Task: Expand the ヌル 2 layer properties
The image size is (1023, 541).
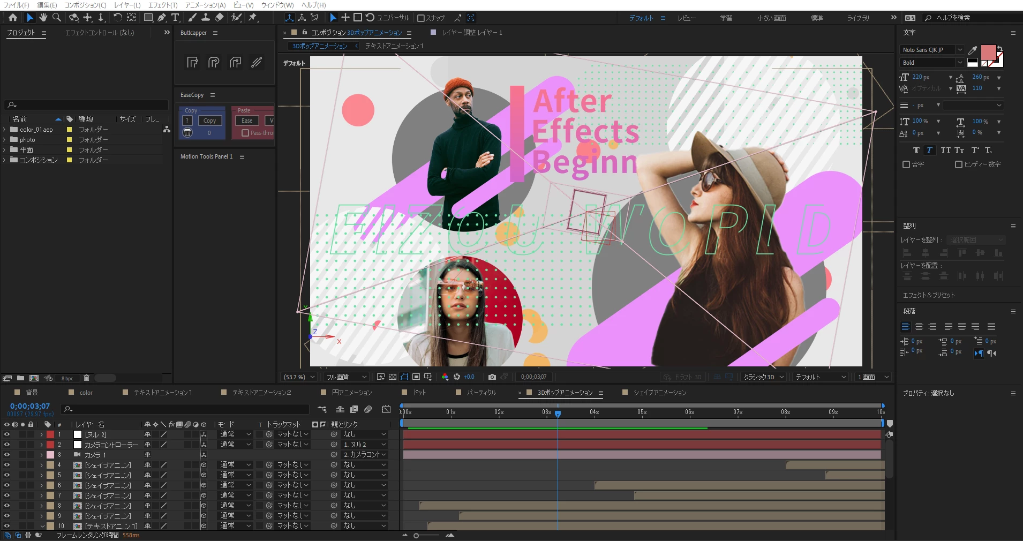Action: click(41, 434)
